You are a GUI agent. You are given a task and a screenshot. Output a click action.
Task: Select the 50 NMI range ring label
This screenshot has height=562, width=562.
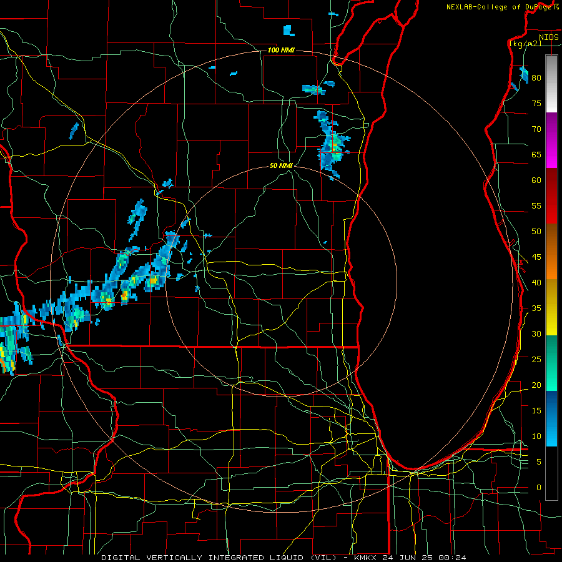point(281,165)
